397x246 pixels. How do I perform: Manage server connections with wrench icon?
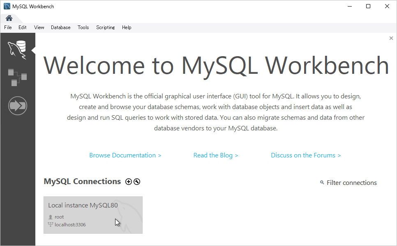point(137,182)
